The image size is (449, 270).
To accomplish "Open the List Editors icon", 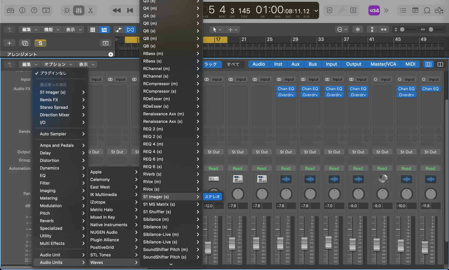I will coord(403,10).
